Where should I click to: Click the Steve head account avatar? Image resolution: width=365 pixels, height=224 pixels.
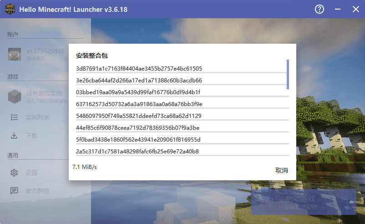(15, 54)
